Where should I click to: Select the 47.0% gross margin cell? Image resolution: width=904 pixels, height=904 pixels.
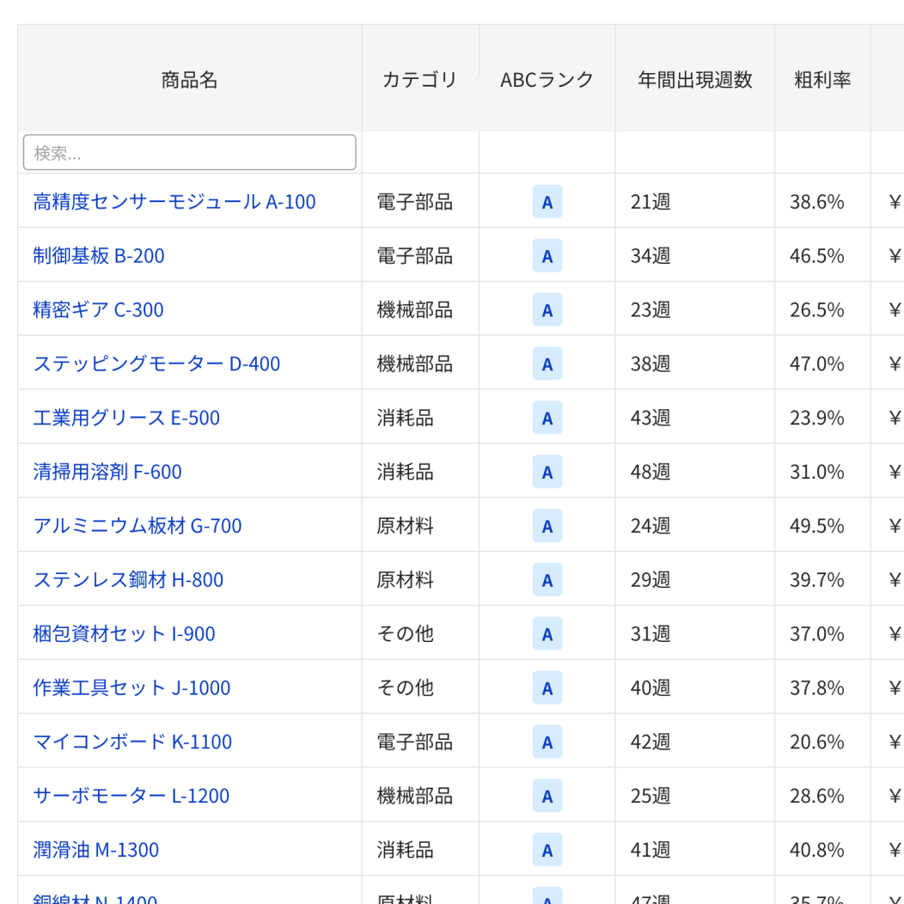[x=822, y=363]
